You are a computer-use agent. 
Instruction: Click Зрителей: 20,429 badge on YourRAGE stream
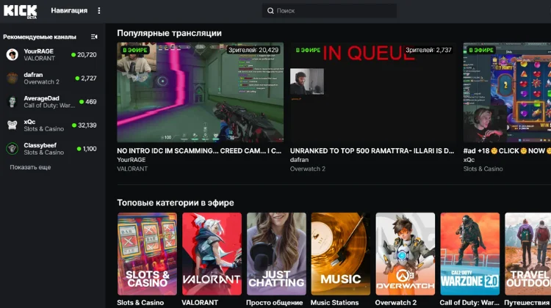(x=253, y=50)
